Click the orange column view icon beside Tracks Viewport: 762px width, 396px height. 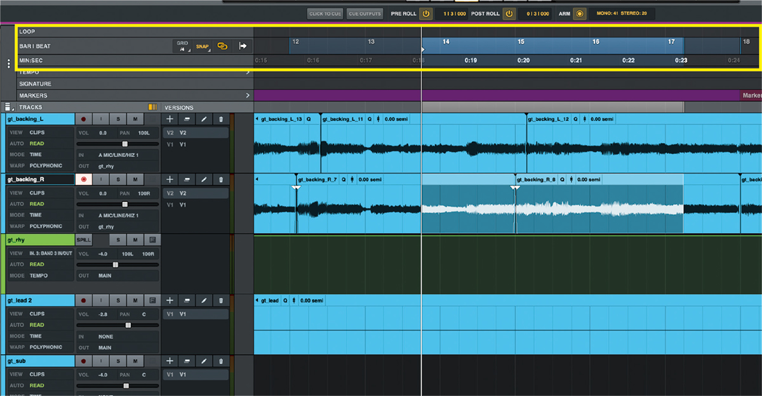click(x=152, y=108)
